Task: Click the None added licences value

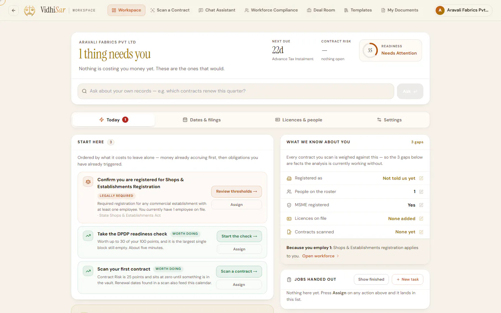Action: click(402, 219)
